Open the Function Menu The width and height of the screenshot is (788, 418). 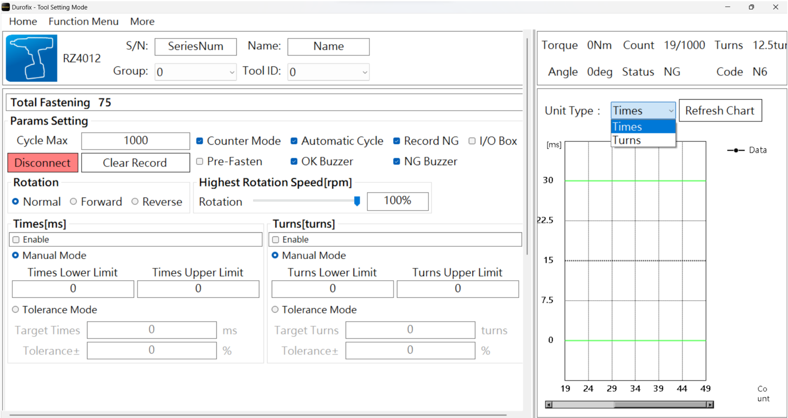click(x=83, y=22)
